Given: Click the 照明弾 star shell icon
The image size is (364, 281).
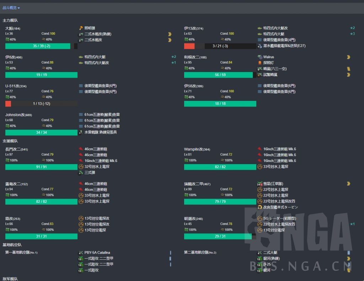Looking at the screenshot, I should pyautogui.click(x=81, y=27).
